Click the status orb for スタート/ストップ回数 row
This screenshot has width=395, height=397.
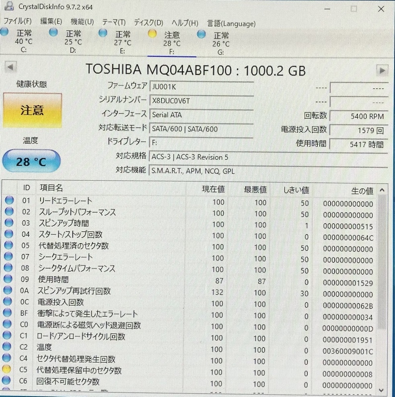pyautogui.click(x=9, y=234)
